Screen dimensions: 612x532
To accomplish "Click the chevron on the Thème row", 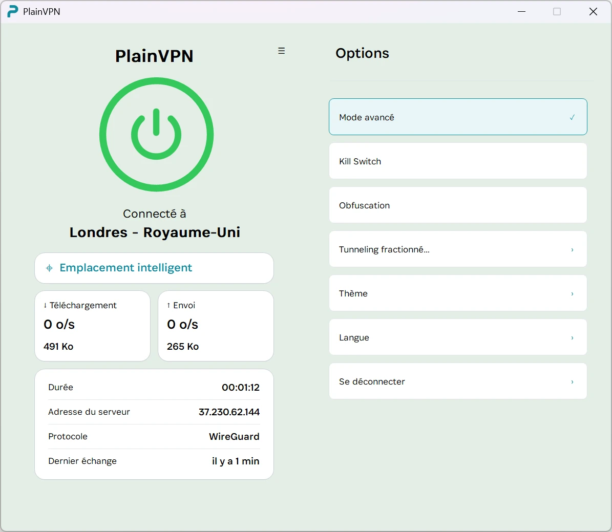I will [572, 294].
